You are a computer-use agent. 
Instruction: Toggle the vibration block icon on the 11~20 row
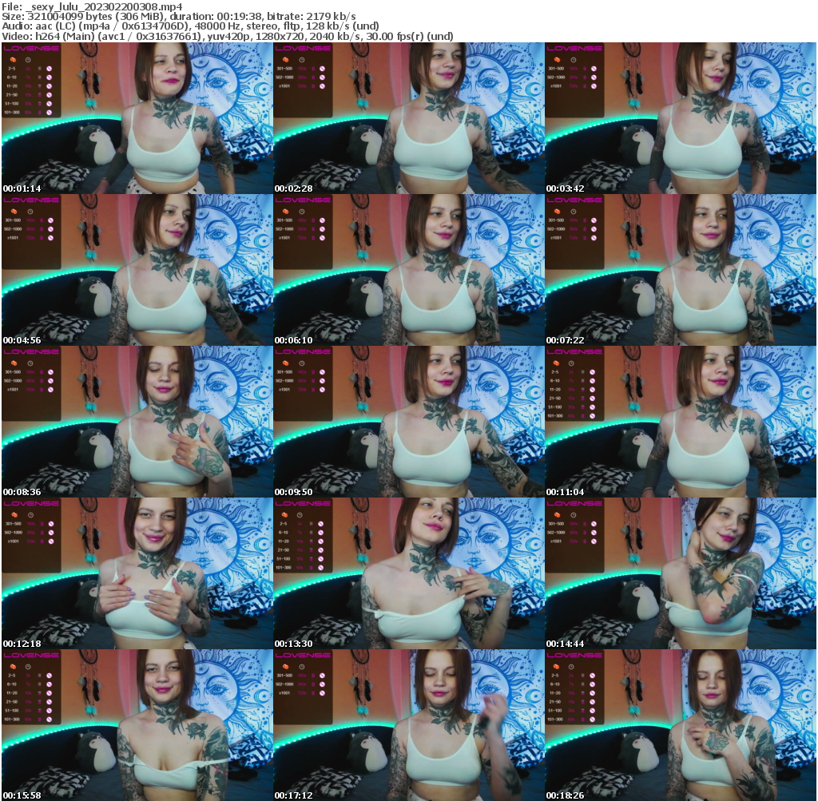[39, 86]
